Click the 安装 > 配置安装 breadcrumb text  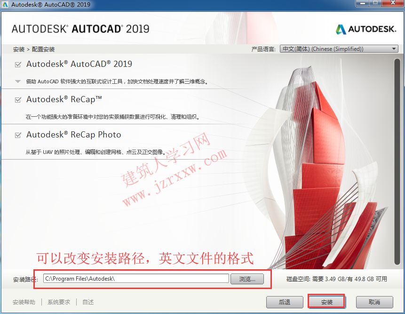(34, 49)
